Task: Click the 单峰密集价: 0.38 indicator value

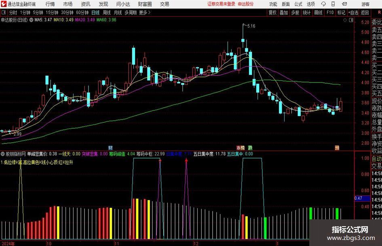Action: (42, 154)
